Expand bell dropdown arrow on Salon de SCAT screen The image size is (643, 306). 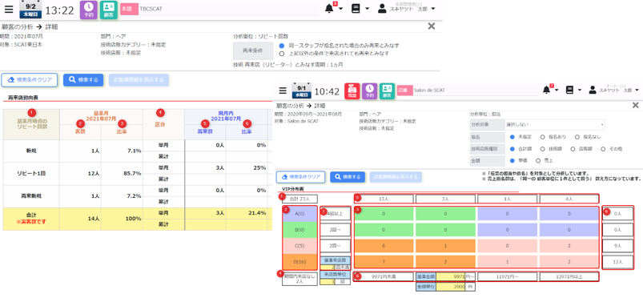pyautogui.click(x=557, y=91)
